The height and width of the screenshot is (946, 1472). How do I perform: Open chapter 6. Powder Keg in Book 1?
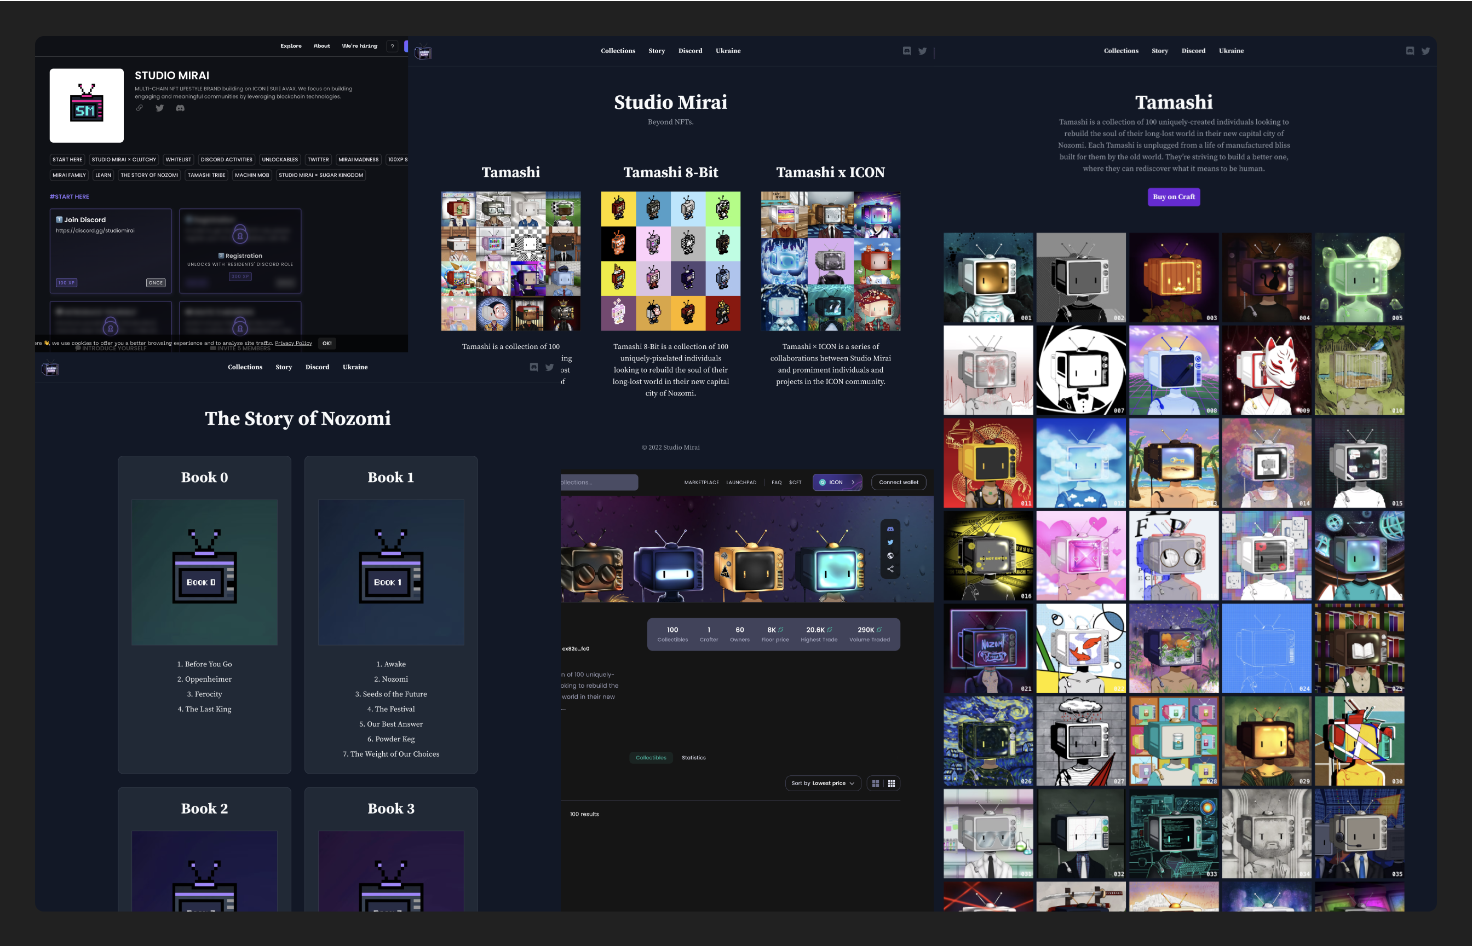tap(391, 739)
